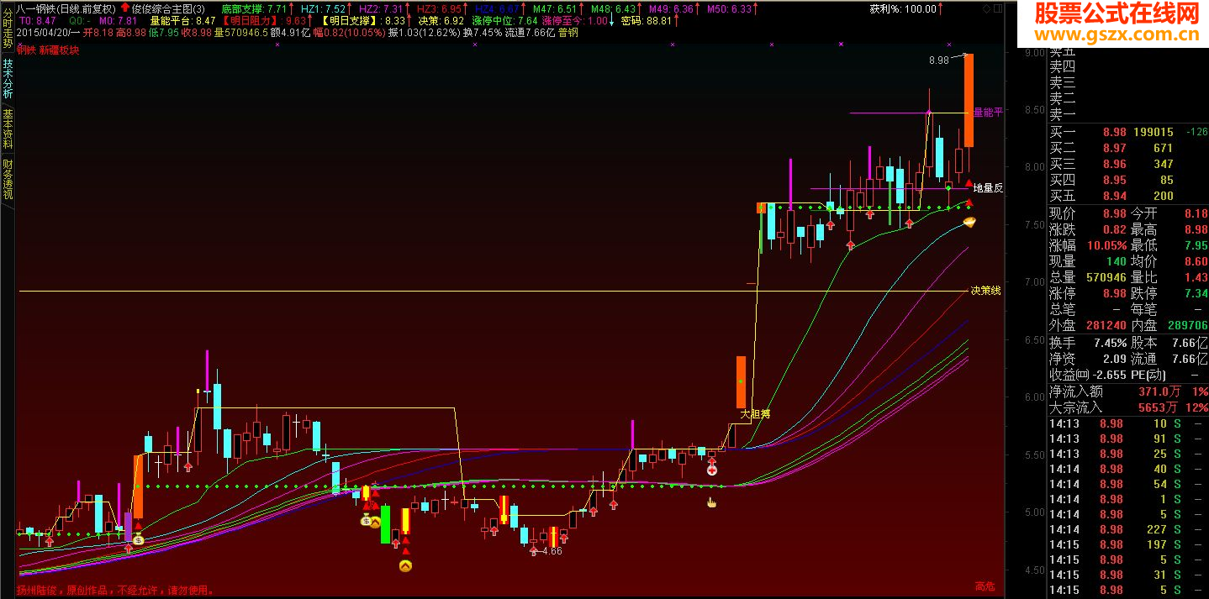Click the 买五 bid row at 8.94
The height and width of the screenshot is (599, 1209).
pyautogui.click(x=1128, y=196)
